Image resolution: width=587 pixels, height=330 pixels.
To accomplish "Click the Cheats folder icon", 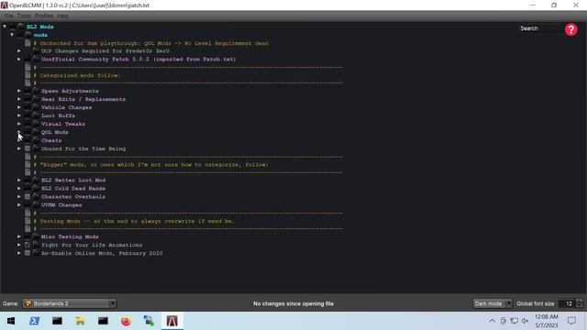I will tap(36, 140).
